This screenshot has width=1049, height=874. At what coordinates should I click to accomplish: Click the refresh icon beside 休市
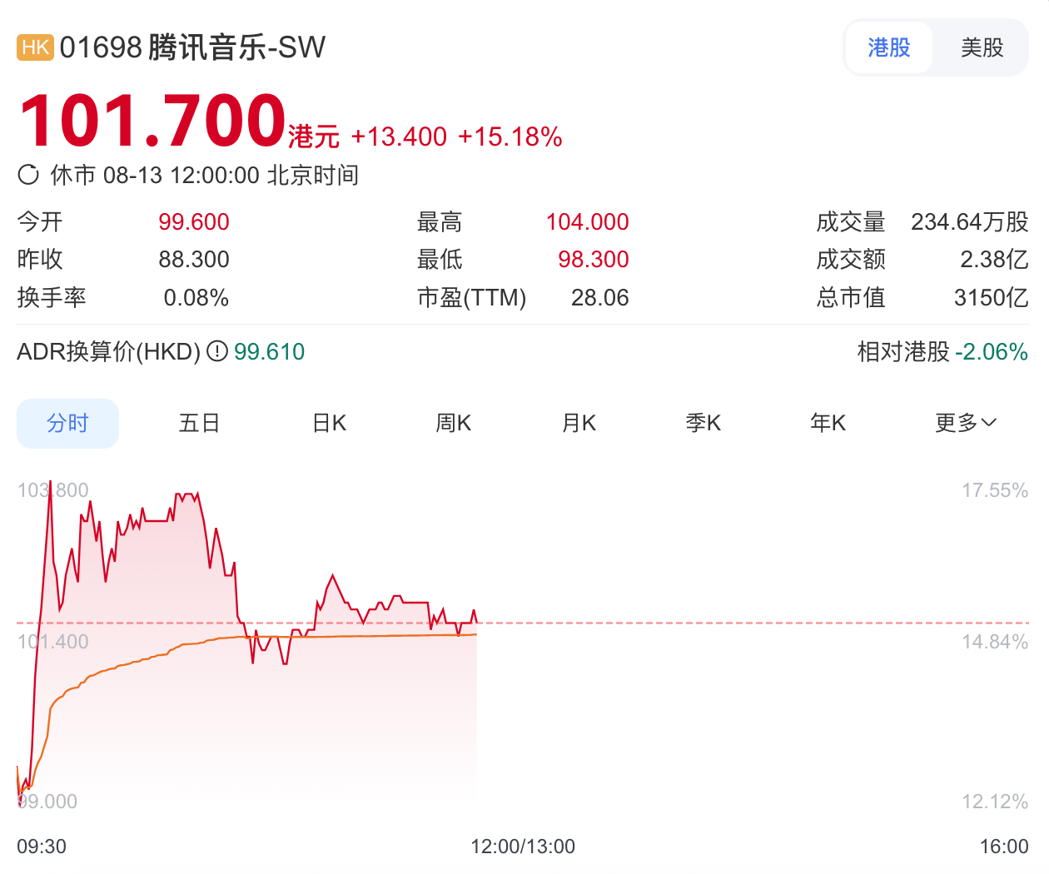pos(28,175)
